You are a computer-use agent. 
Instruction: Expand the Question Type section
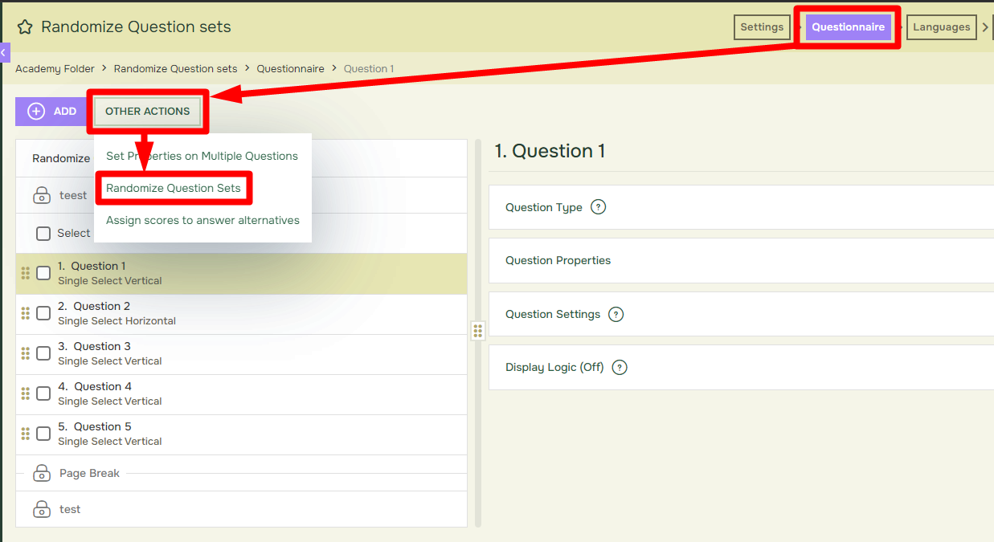pos(741,207)
